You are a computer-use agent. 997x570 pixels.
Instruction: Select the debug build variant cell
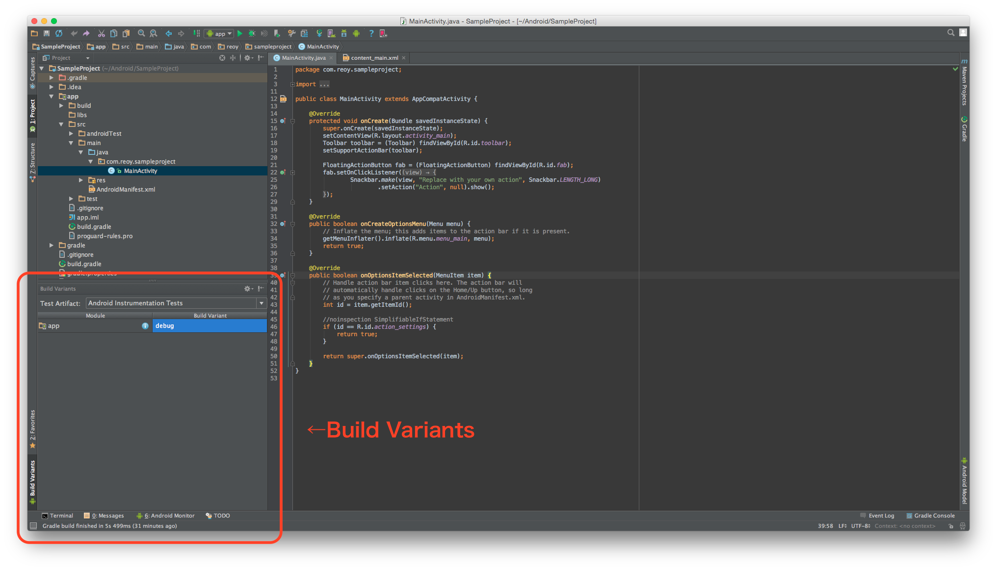[x=210, y=326]
